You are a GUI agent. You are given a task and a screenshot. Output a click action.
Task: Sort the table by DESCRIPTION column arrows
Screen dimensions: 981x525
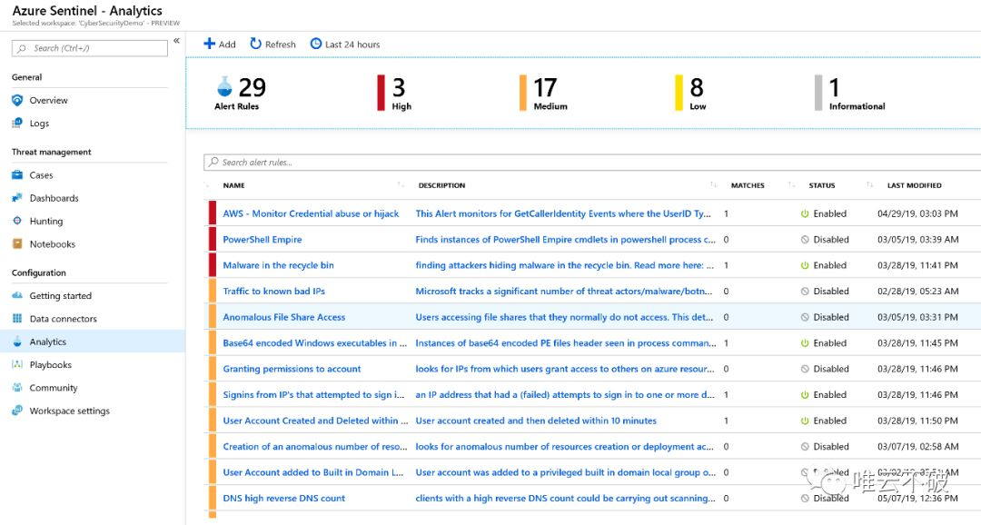point(713,184)
